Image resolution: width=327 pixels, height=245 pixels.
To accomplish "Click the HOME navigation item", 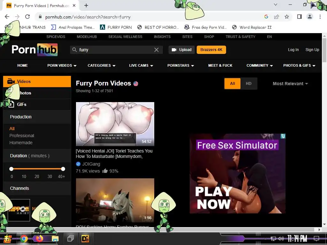I will (x=23, y=65).
